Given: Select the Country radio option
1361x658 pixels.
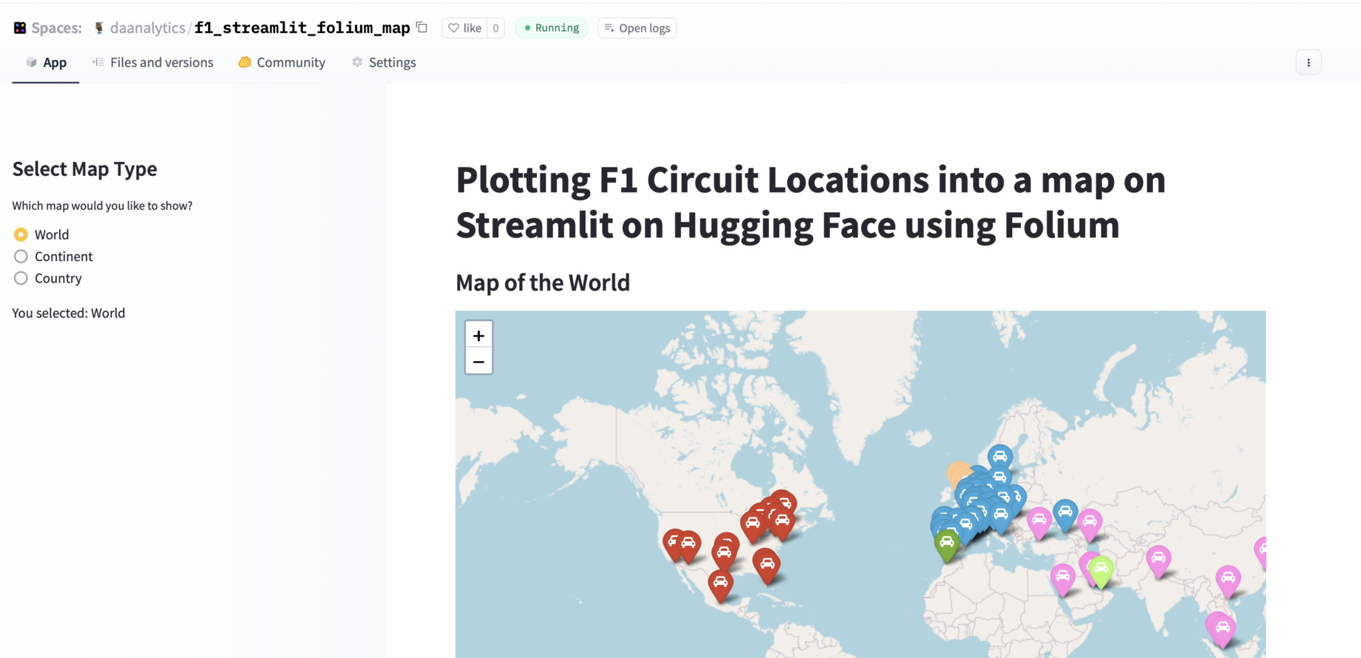Looking at the screenshot, I should click(21, 278).
